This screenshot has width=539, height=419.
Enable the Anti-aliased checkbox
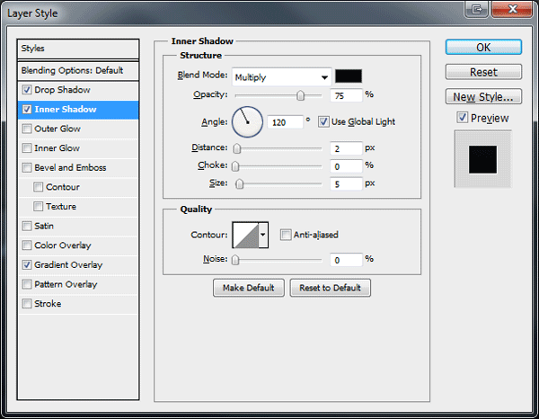click(x=286, y=235)
